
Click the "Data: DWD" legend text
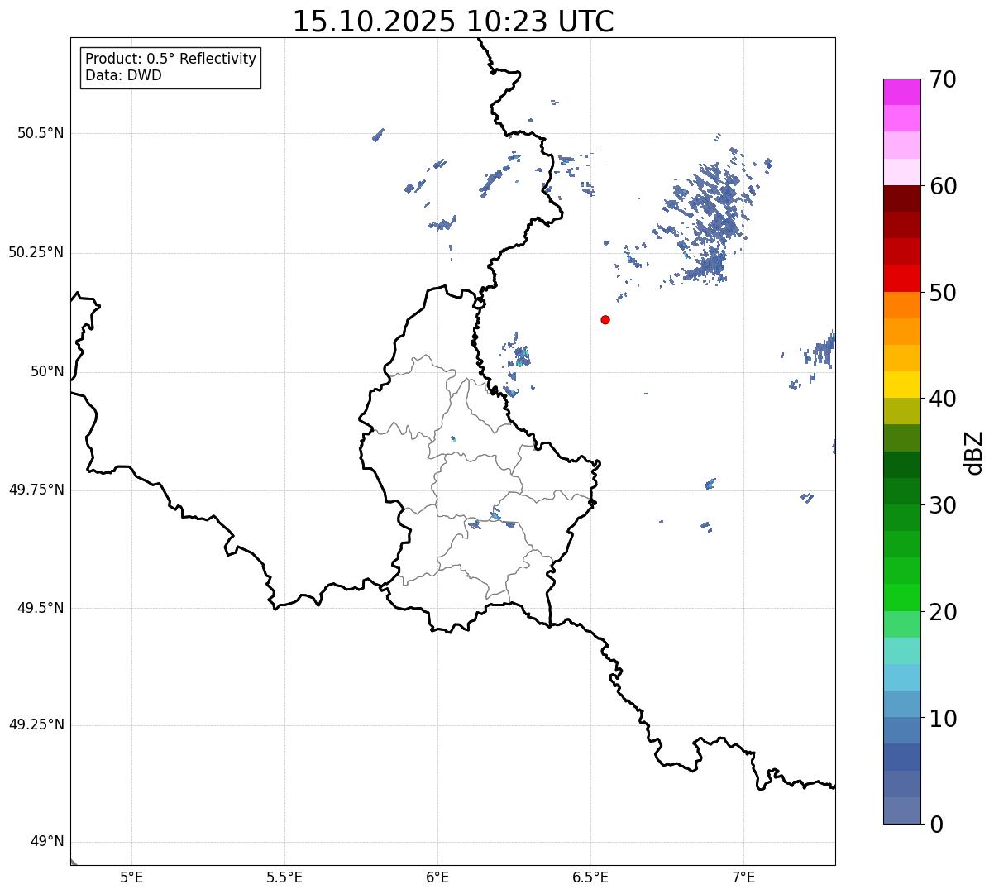(x=123, y=75)
